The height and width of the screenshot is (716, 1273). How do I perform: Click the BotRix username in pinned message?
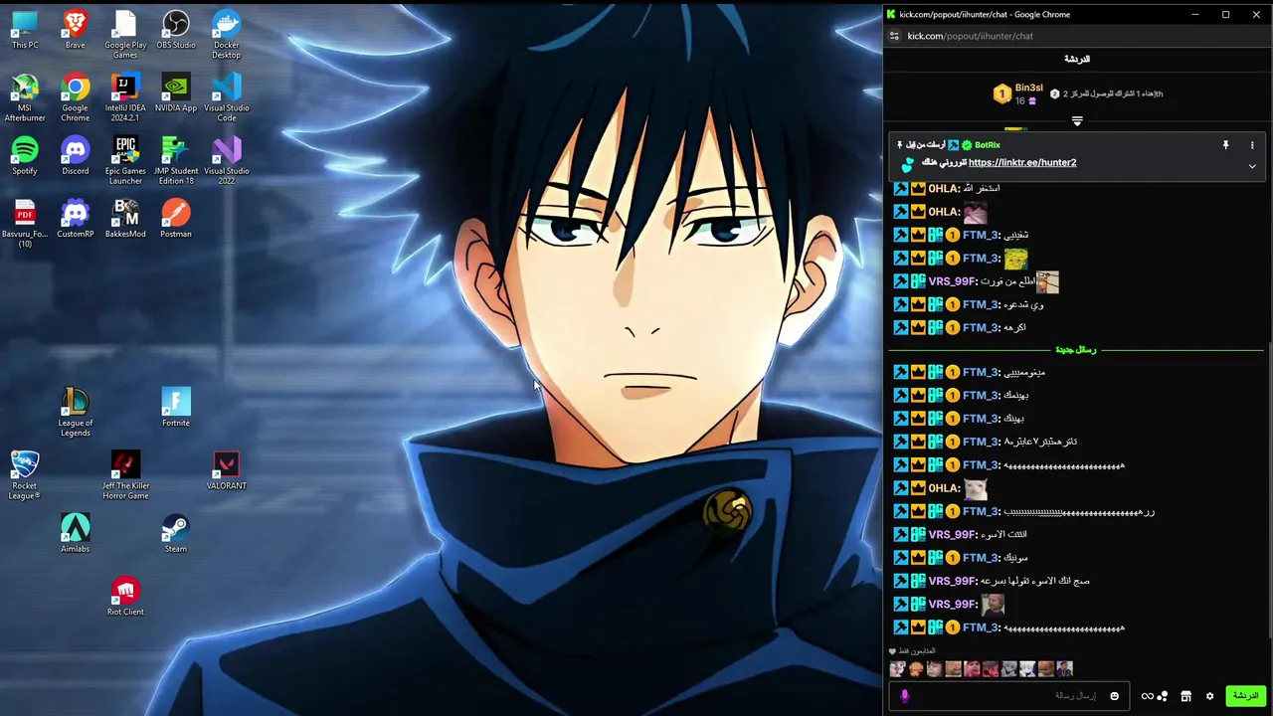[988, 145]
